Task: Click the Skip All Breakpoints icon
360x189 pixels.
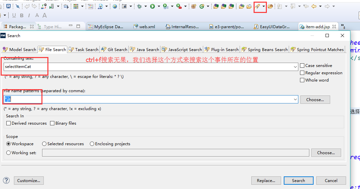Action: tap(18, 6)
